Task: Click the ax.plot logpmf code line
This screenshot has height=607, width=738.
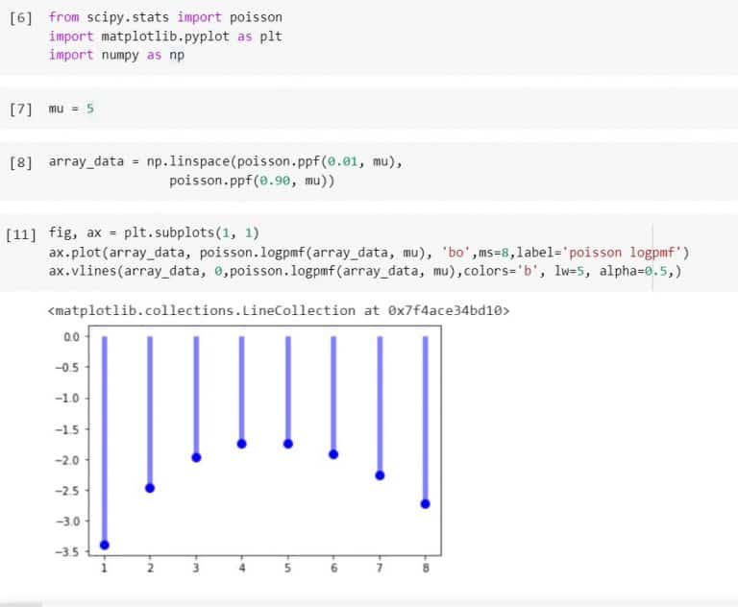Action: tap(369, 253)
